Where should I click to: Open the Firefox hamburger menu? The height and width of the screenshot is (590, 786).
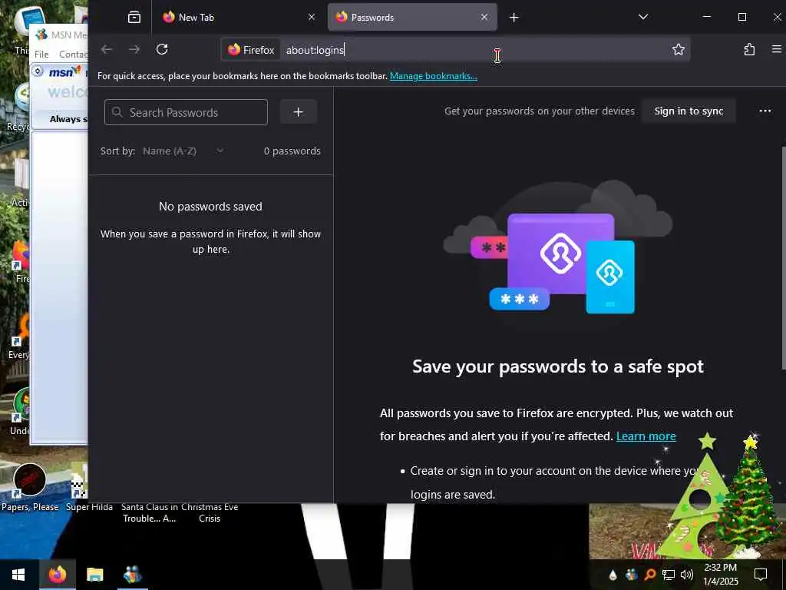point(777,49)
